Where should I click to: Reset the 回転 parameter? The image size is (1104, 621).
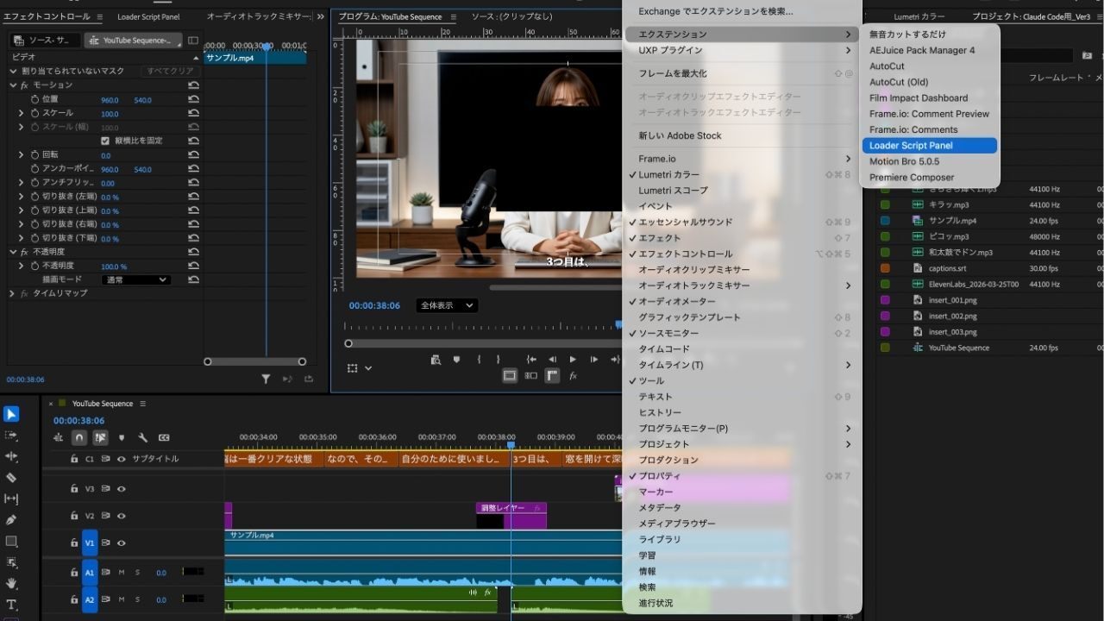click(x=193, y=155)
